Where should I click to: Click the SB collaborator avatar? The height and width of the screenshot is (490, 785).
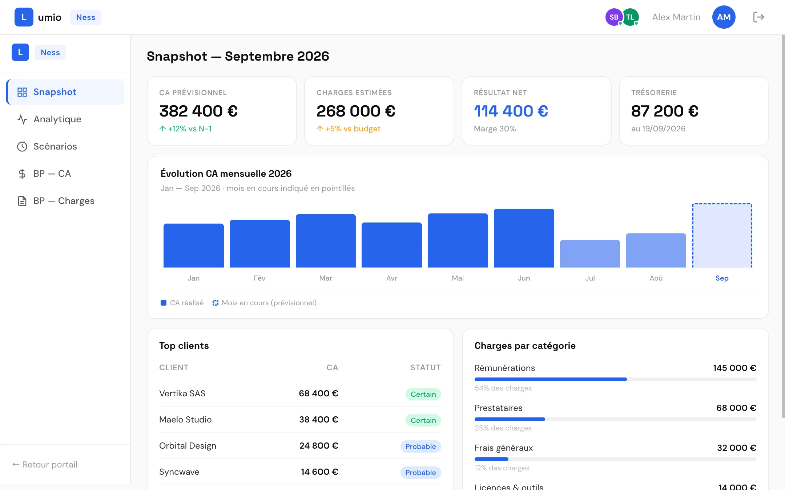pyautogui.click(x=614, y=17)
